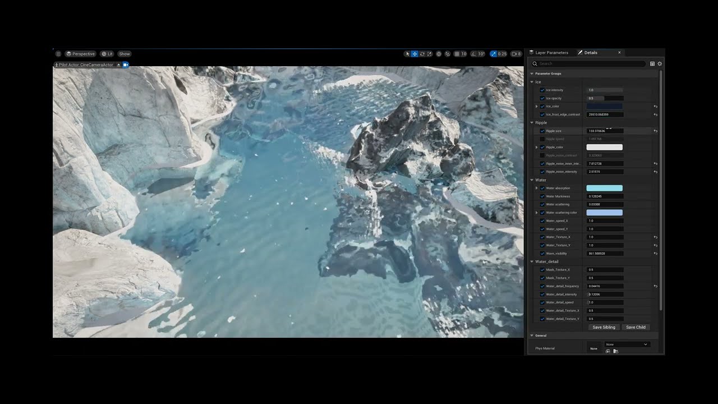718x404 pixels.
Task: Reset Water_detail_frequency to default
Action: pos(656,286)
